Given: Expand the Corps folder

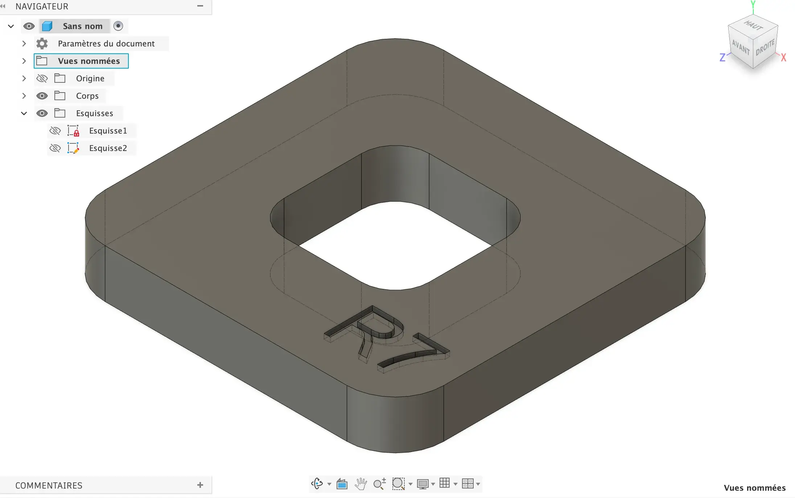Looking at the screenshot, I should tap(24, 96).
